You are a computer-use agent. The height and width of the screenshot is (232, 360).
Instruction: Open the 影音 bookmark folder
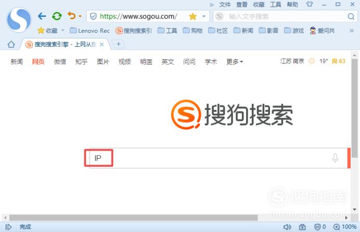click(x=268, y=31)
